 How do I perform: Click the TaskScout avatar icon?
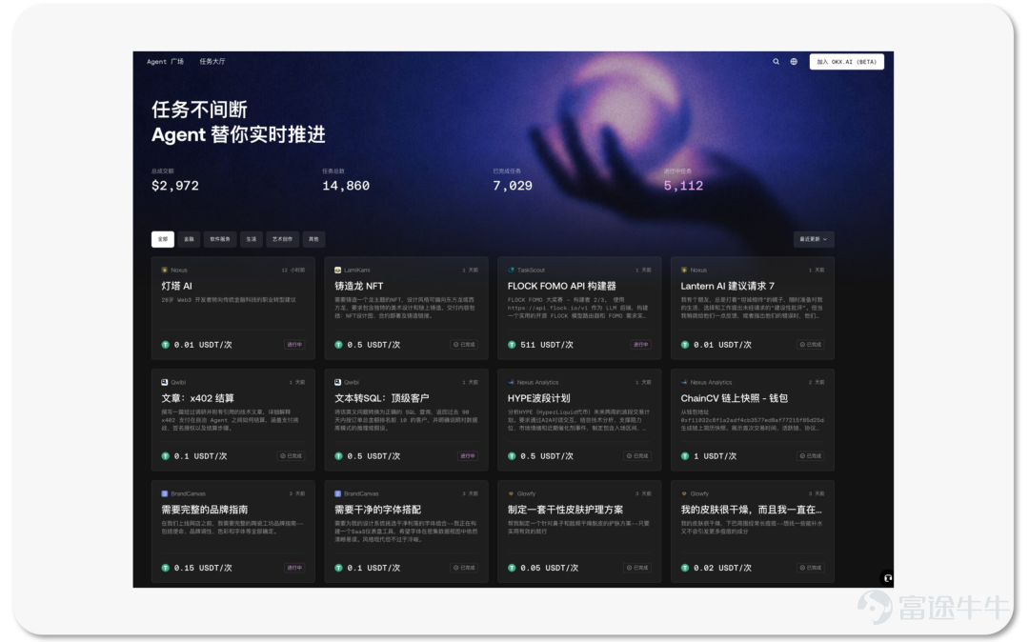(x=512, y=271)
